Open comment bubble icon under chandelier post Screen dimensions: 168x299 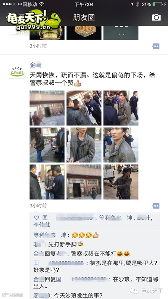156,46
